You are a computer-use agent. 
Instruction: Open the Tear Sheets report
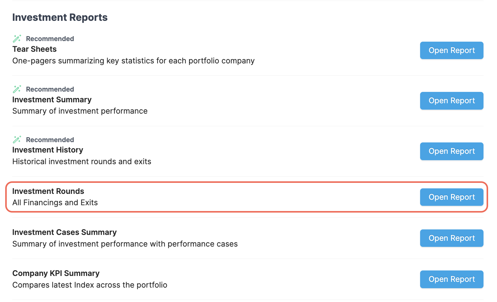click(451, 51)
